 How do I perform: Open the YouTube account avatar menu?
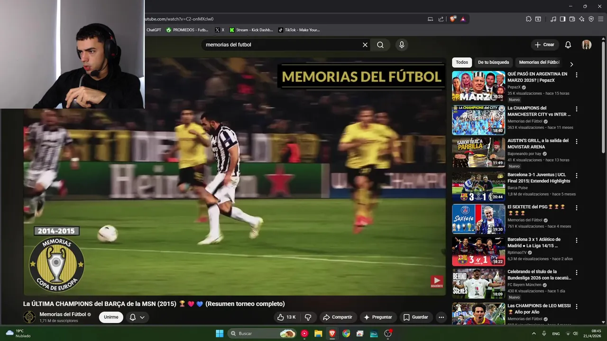point(587,45)
